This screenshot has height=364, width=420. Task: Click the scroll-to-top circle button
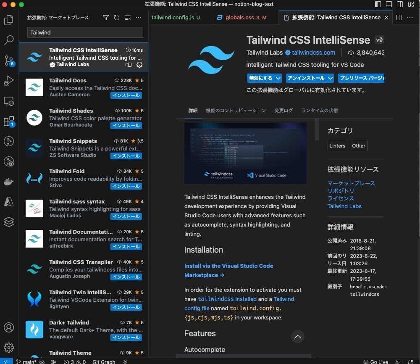click(298, 337)
